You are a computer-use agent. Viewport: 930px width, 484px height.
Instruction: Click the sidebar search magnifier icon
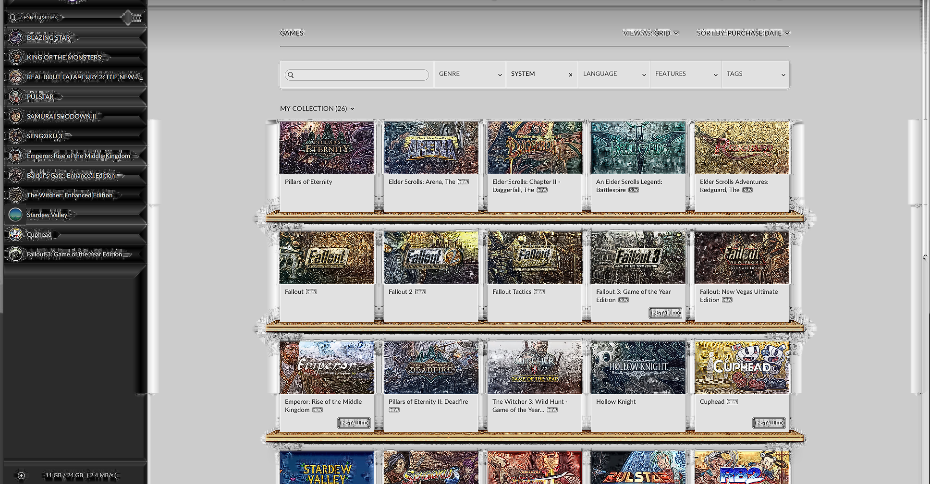tap(13, 17)
